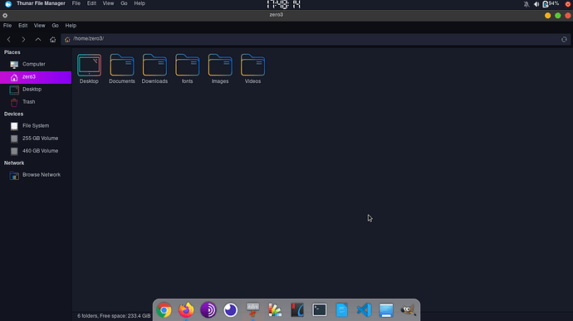Open the red and blue notebook app in the dock
Viewport: 573px width, 321px height.
coord(297,310)
